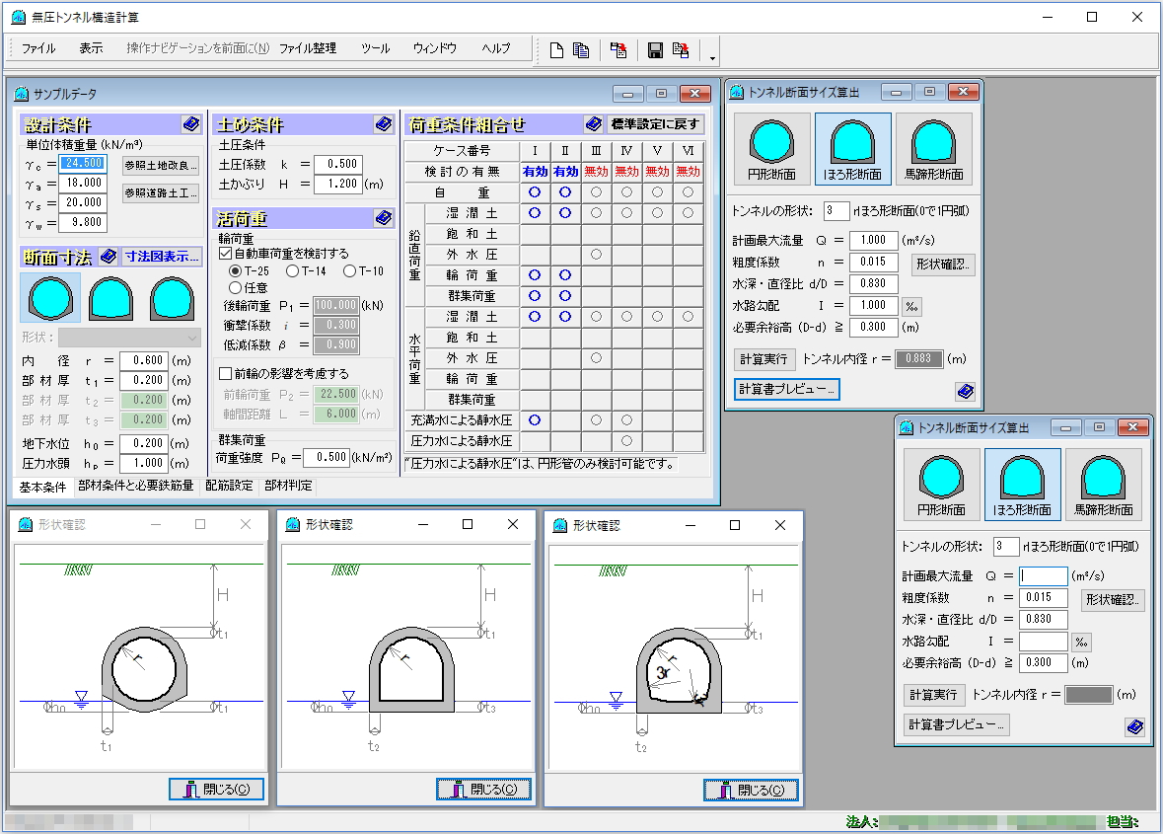The height and width of the screenshot is (834, 1163).
Task: Click the 標準設定に戻す button
Action: 655,124
